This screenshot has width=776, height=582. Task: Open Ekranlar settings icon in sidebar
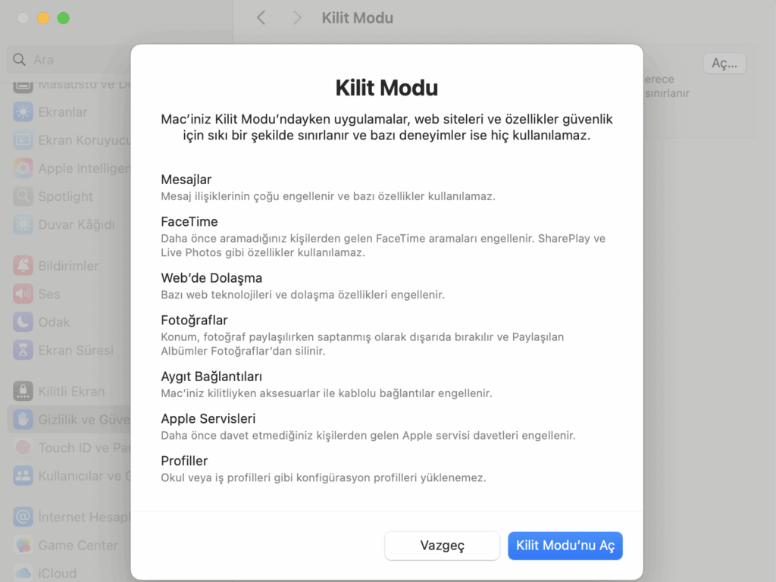coord(23,112)
